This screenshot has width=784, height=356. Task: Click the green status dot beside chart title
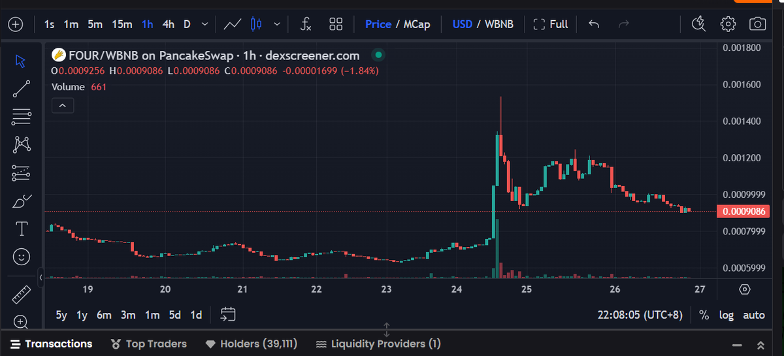pos(379,56)
